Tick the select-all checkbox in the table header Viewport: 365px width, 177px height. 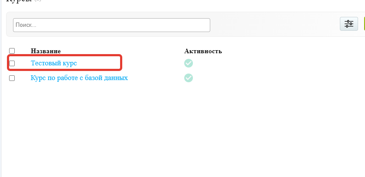pos(12,51)
